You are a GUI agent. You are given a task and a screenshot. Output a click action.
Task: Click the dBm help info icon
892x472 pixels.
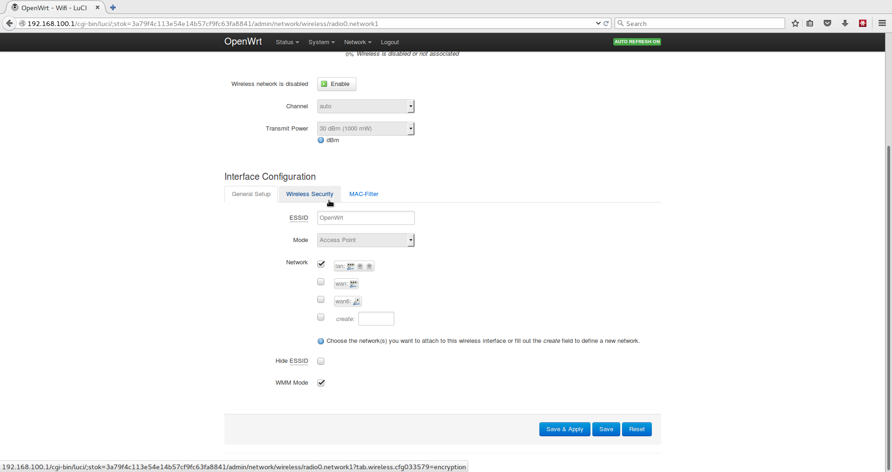click(321, 140)
